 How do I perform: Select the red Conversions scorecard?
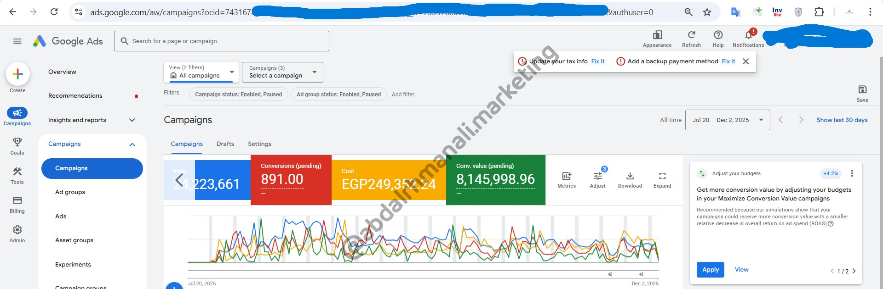[x=291, y=180]
